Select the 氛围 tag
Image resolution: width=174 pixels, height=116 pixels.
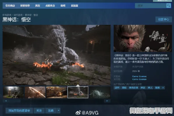tap(157, 88)
